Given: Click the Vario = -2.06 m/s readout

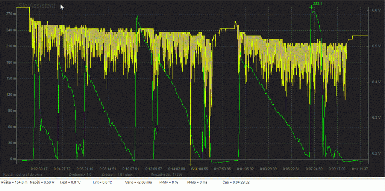Looking at the screenshot, I should pyautogui.click(x=139, y=182).
